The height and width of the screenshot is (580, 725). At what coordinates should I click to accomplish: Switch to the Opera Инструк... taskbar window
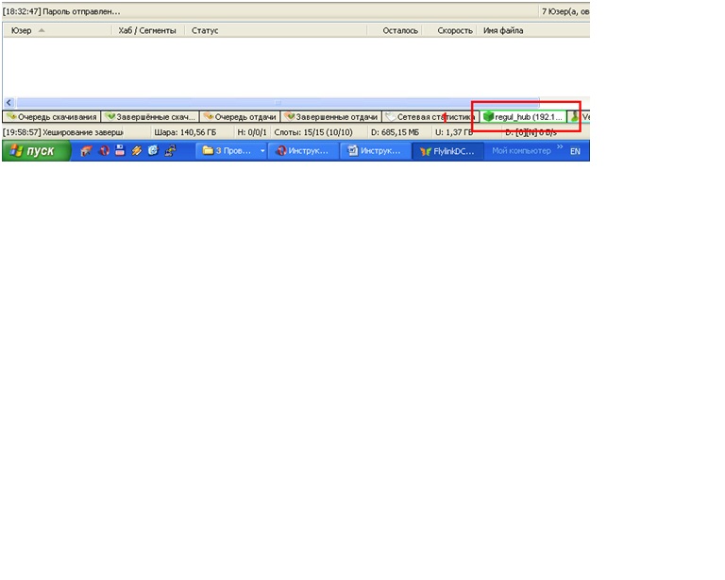[302, 151]
